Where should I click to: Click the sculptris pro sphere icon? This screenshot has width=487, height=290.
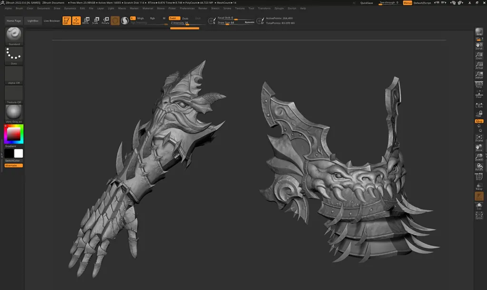click(x=125, y=20)
